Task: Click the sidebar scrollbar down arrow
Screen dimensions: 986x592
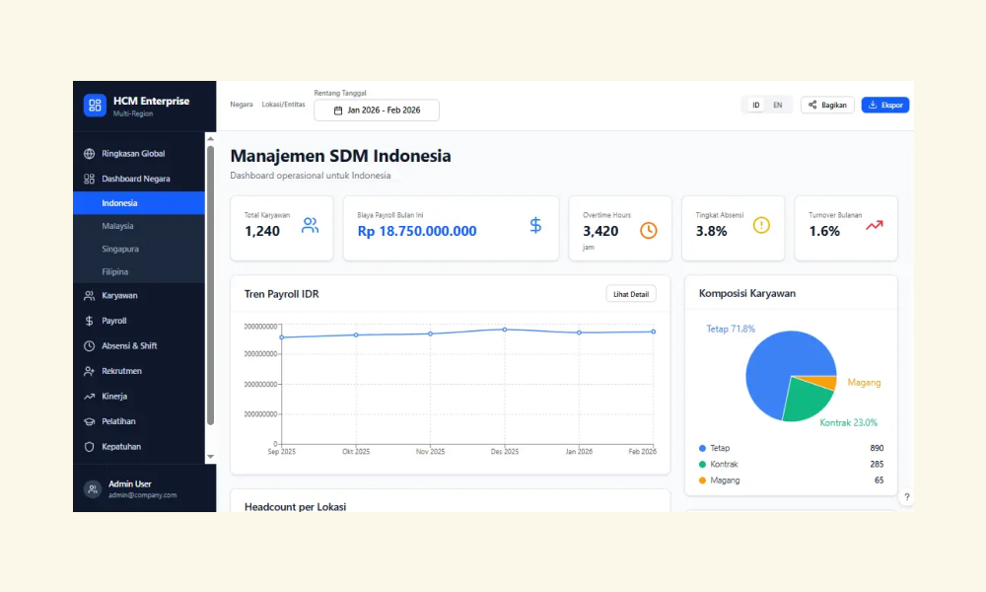Action: point(211,457)
